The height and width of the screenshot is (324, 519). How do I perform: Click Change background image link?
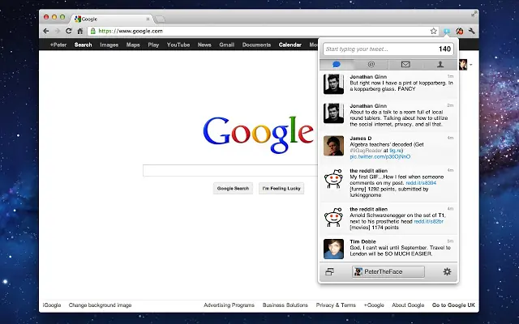[x=100, y=305]
